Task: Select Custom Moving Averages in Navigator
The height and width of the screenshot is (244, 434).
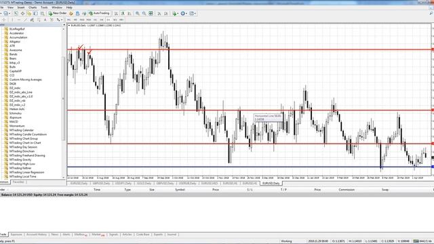Action: (26, 80)
